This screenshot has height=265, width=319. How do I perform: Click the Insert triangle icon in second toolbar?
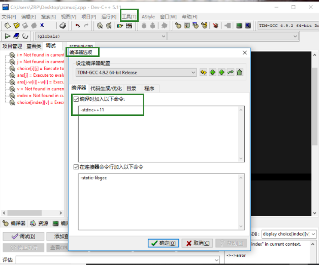coord(7,36)
